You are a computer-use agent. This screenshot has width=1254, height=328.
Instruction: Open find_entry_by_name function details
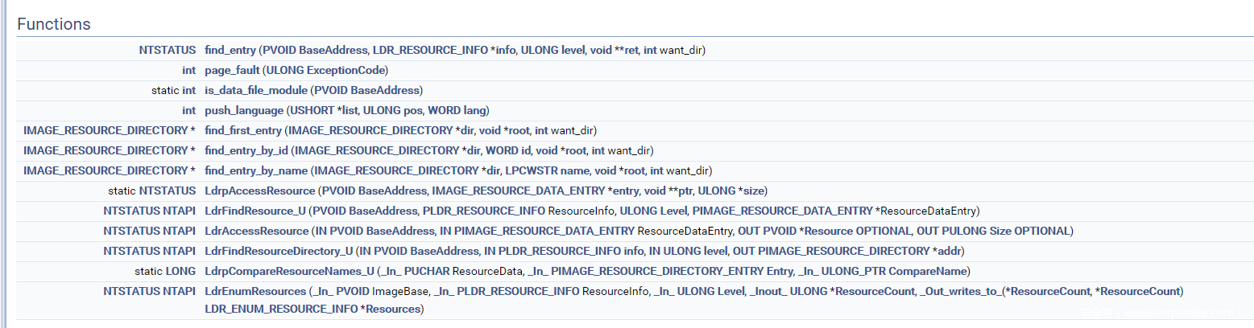pyautogui.click(x=256, y=170)
